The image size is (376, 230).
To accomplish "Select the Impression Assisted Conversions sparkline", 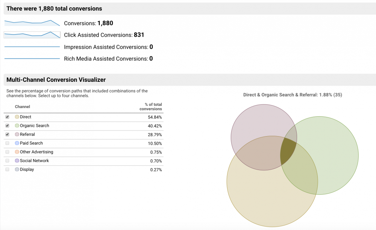I will tap(32, 47).
